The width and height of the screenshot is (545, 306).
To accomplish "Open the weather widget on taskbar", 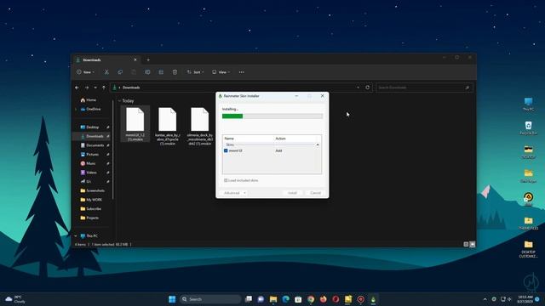I will pyautogui.click(x=15, y=299).
